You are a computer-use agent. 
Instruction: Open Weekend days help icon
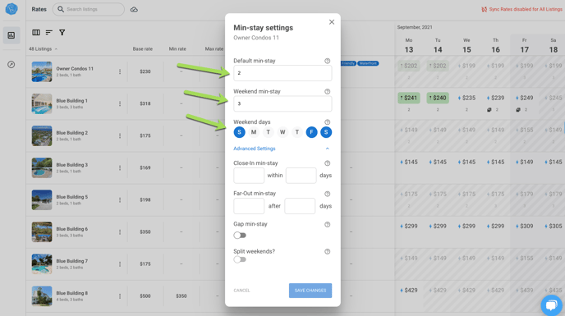coord(327,122)
